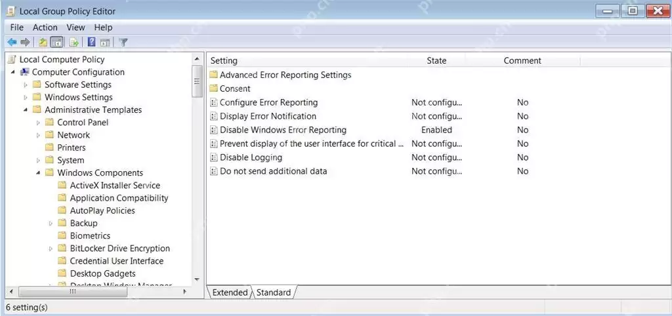Expand the BitLocker Drive Encryption node
The height and width of the screenshot is (316, 672).
[51, 248]
